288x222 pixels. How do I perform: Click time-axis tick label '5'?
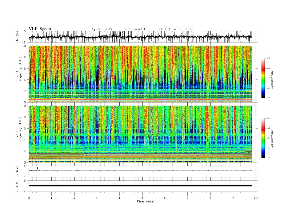point(142,198)
